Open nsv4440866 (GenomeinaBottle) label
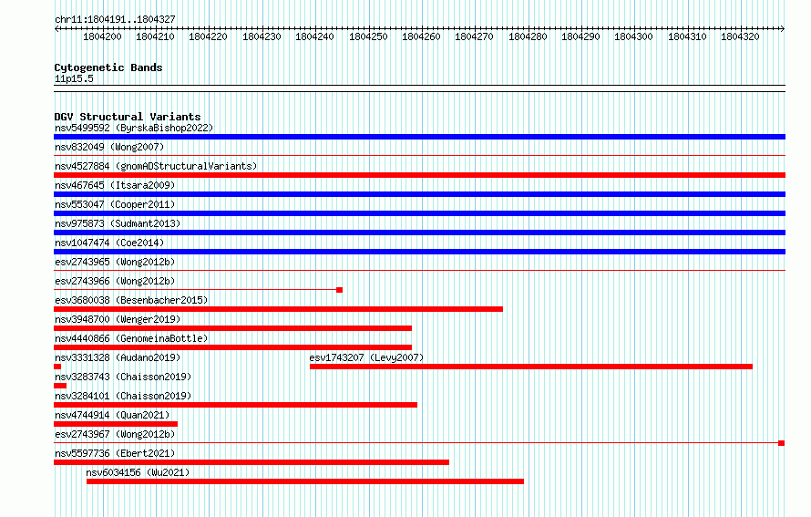 click(131, 338)
